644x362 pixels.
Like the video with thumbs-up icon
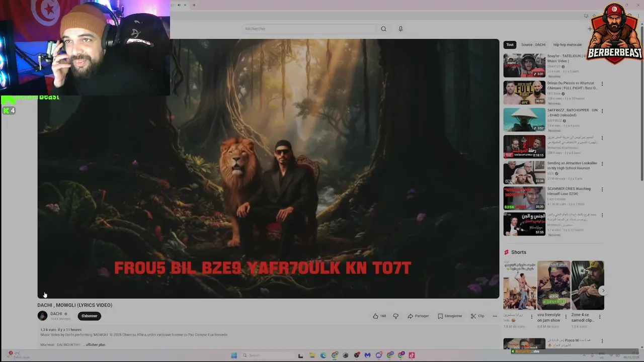(375, 316)
